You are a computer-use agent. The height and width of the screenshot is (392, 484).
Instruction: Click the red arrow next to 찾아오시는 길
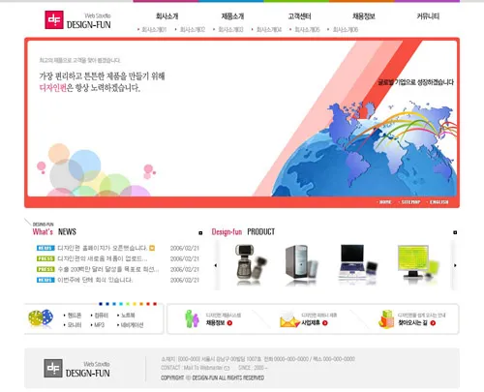433,322
